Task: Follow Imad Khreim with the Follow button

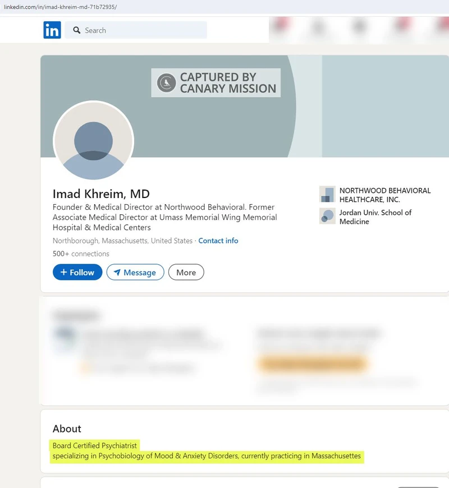Action: pyautogui.click(x=77, y=272)
